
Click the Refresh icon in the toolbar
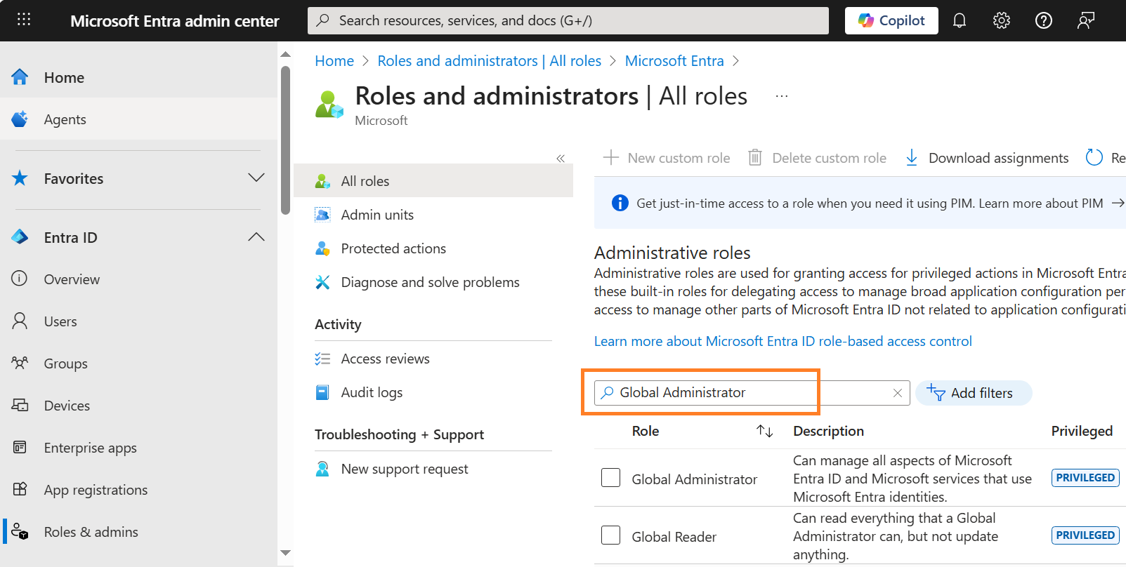pos(1094,158)
